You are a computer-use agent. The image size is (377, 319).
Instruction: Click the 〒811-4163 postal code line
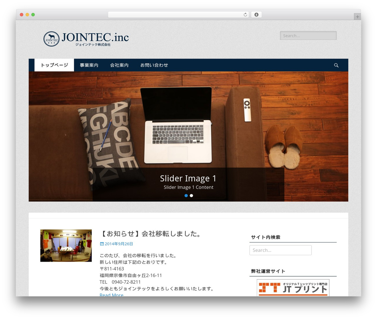112,269
